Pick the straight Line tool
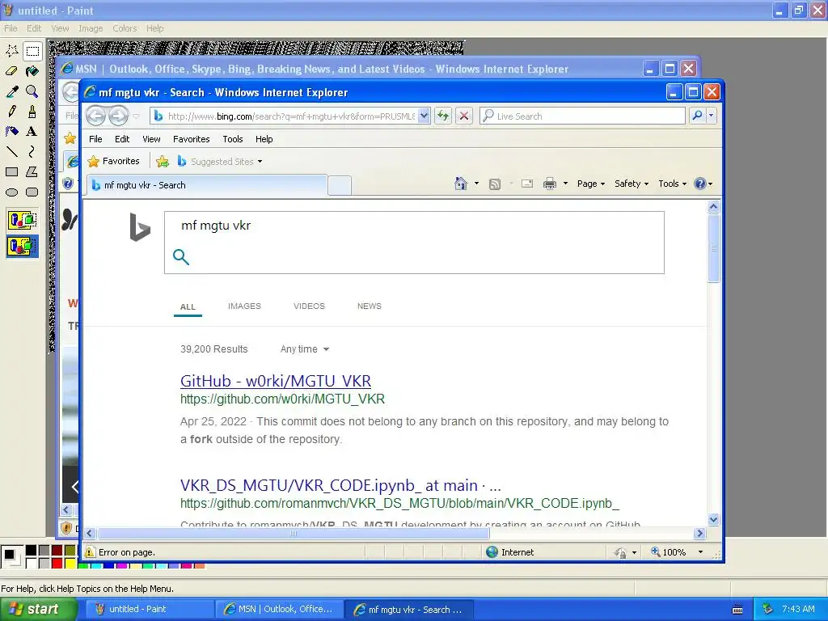This screenshot has height=621, width=828. [x=11, y=151]
